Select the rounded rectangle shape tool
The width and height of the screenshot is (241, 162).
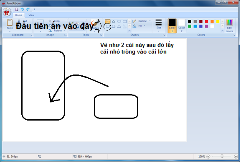click(x=108, y=26)
